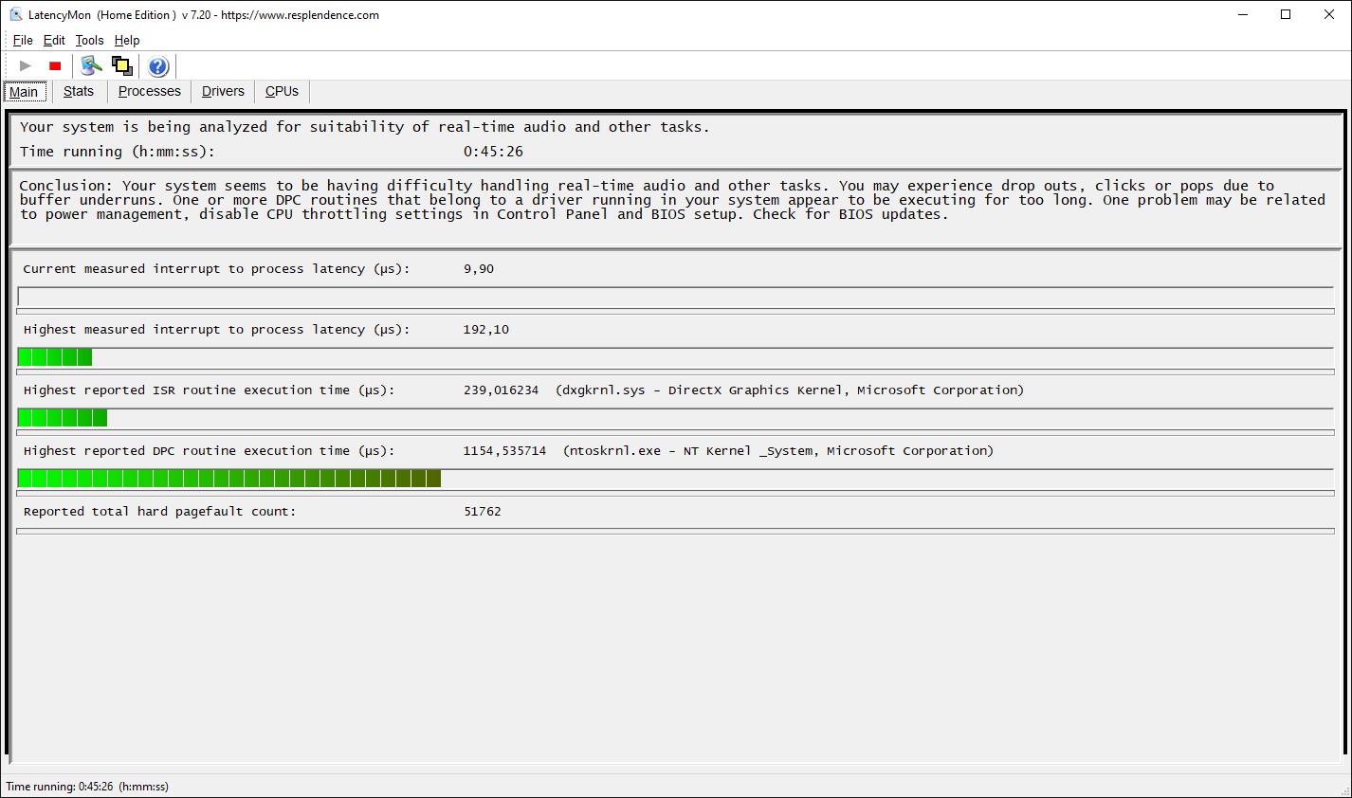Viewport: 1352px width, 798px height.
Task: Click the Conclusion paragraph text
Action: tap(672, 200)
